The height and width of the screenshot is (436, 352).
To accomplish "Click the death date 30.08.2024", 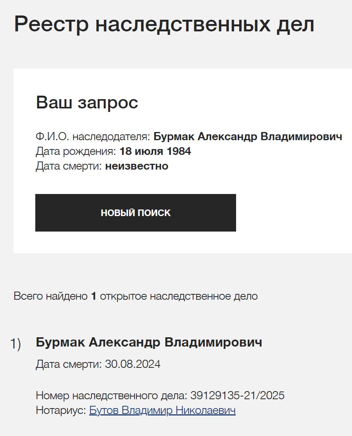I will [133, 364].
